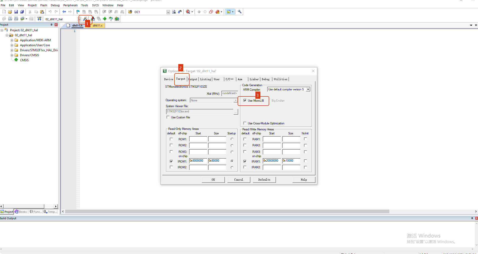This screenshot has height=254, width=478.
Task: Browse for System Viewer File button
Action: click(x=236, y=112)
